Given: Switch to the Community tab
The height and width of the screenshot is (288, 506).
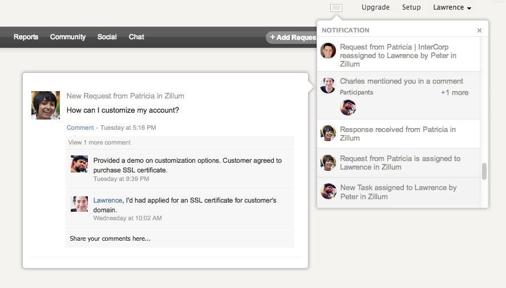Looking at the screenshot, I should 68,37.
